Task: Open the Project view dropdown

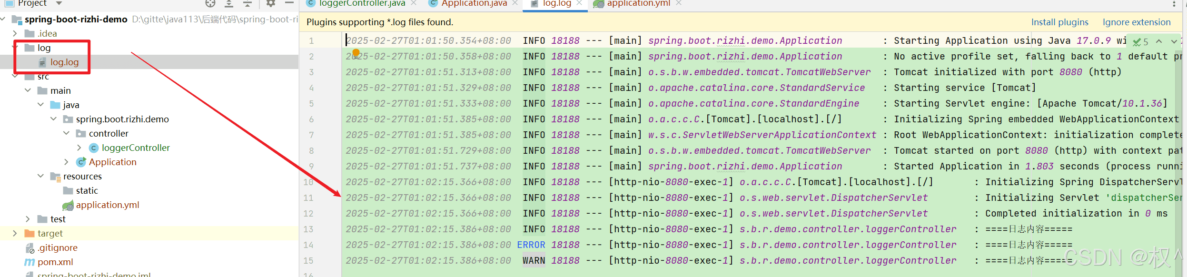Action: coord(59,3)
